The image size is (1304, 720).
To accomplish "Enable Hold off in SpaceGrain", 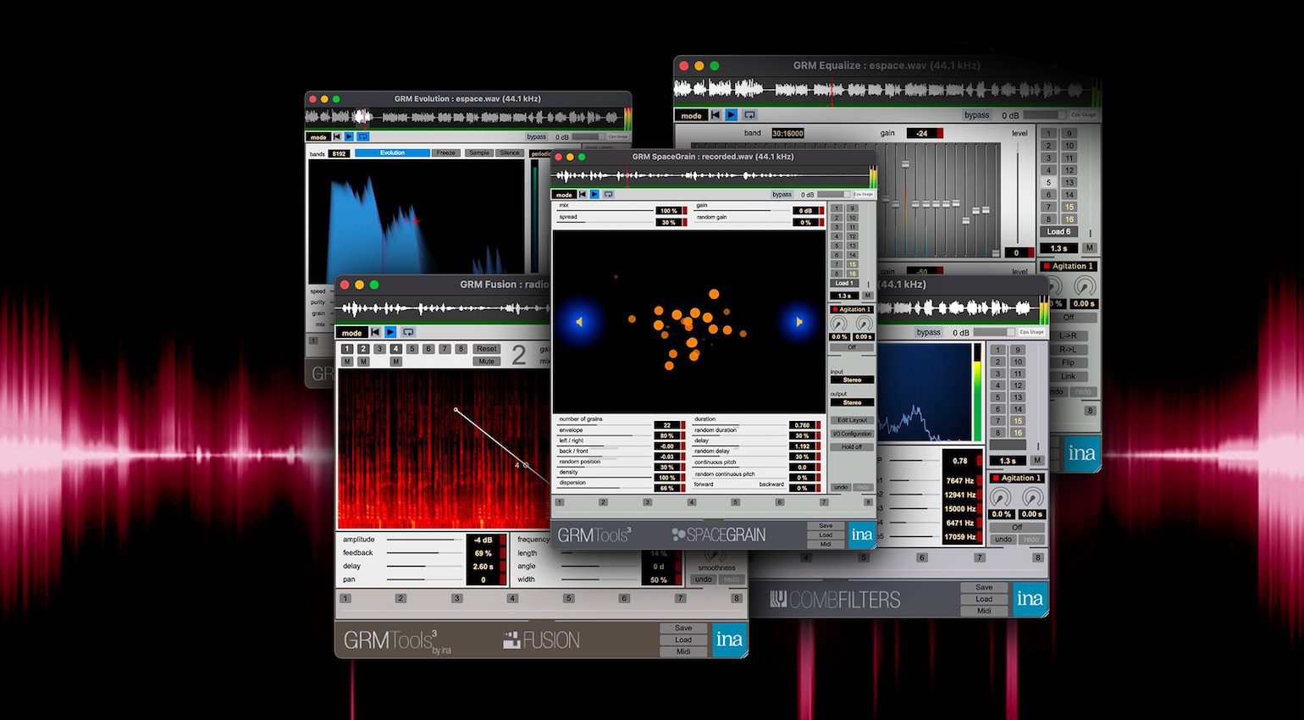I will click(x=851, y=446).
